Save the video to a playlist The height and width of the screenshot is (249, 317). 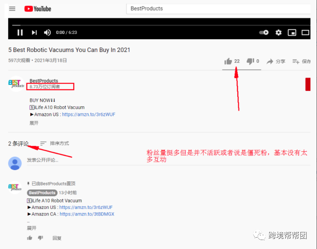(301, 61)
